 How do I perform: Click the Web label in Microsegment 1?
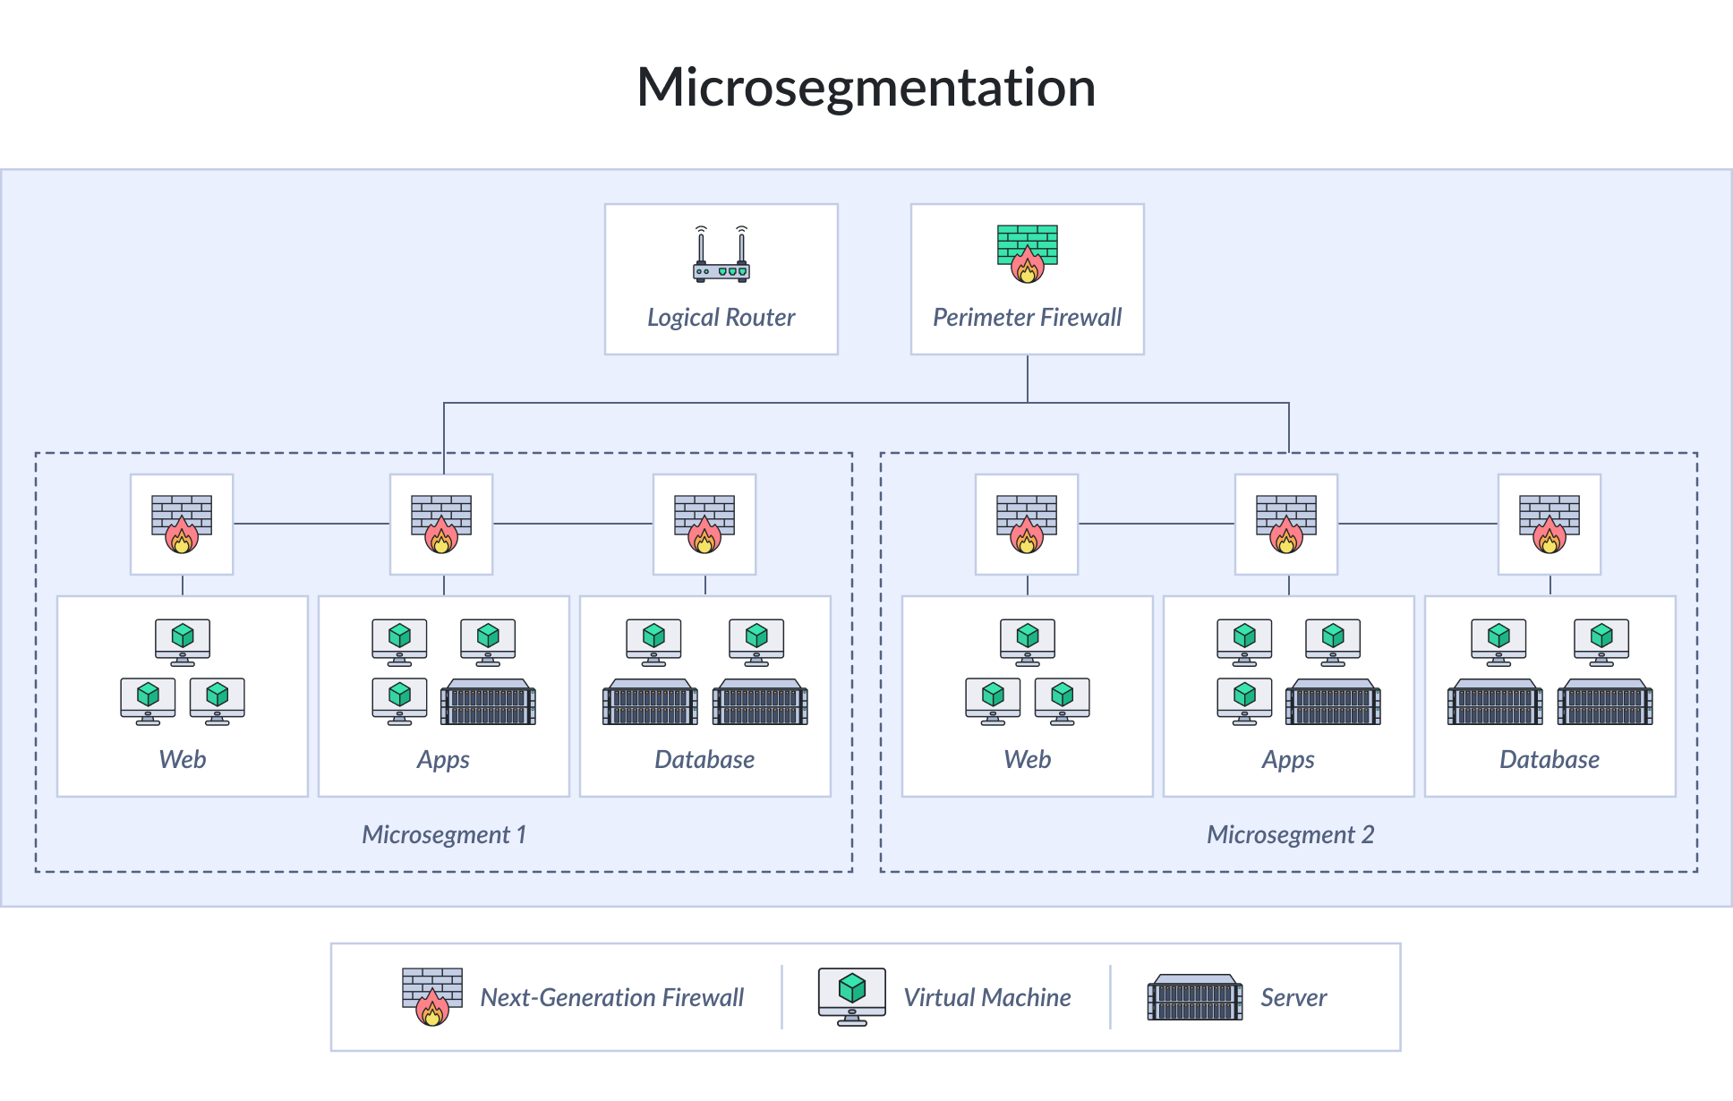[183, 760]
